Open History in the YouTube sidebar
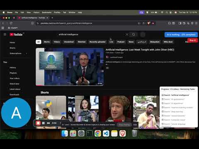199x149 pixels. (13, 67)
